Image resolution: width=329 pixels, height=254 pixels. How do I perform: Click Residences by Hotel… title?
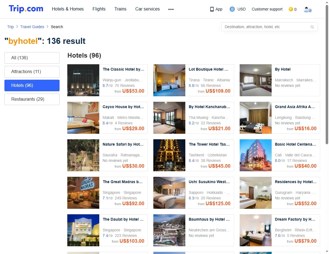pos(296,182)
